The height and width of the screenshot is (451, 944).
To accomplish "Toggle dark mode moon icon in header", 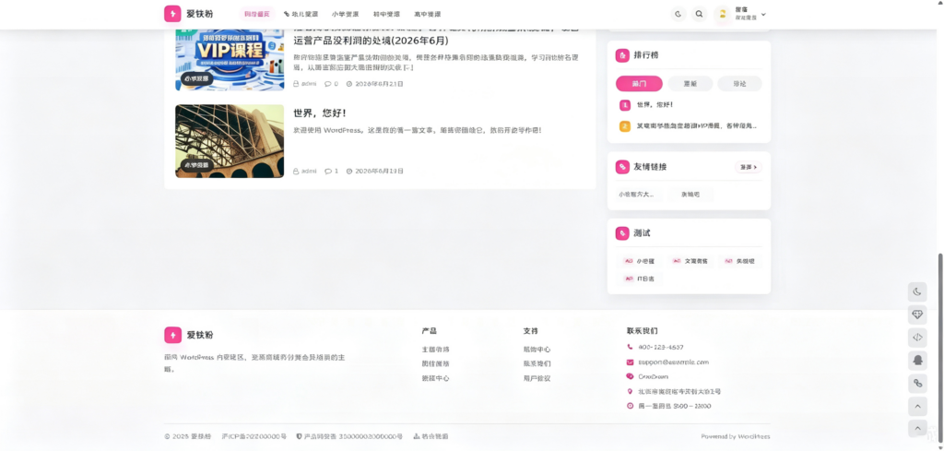I will [x=678, y=14].
